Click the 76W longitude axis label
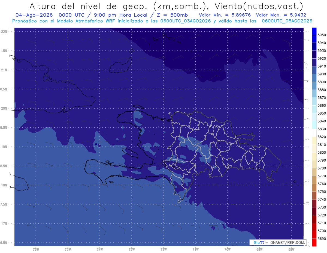The height and width of the screenshot is (253, 327). tap(36, 249)
